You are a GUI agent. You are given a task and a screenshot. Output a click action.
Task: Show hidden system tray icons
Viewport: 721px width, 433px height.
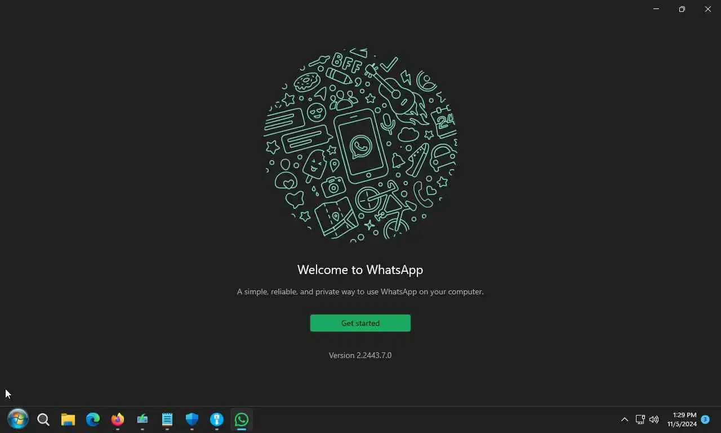click(625, 419)
